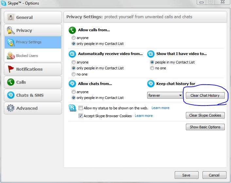The width and height of the screenshot is (231, 183).
Task: Click the Privacy Settings Skype lock icon
Action: coord(11,42)
